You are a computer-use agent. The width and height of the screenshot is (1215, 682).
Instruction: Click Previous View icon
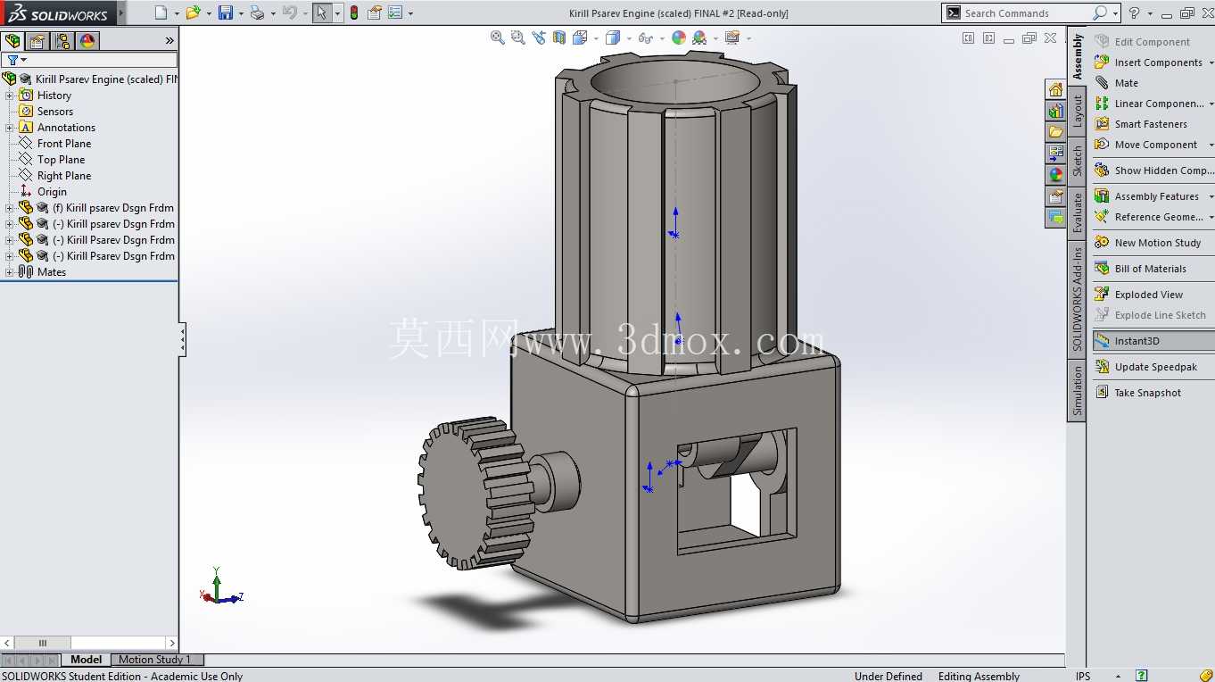[x=539, y=37]
